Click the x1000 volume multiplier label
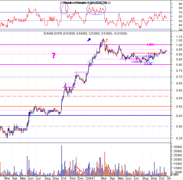183x180 pixels. (x=174, y=174)
